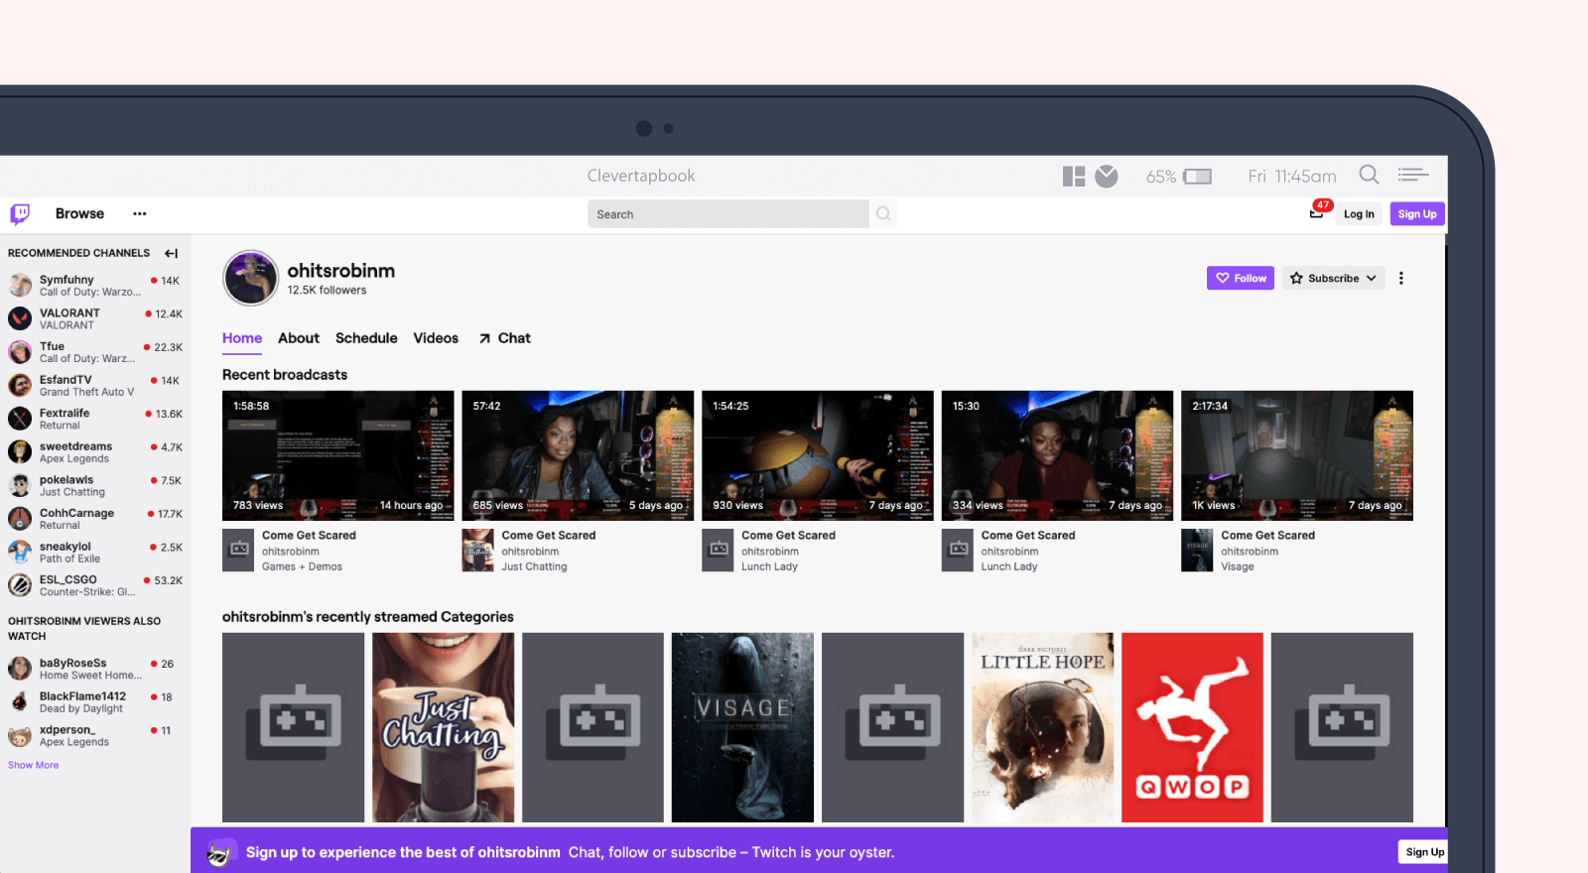Open pokelawls channel avatar in sidebar
Screen dimensions: 1588x873
[20, 485]
